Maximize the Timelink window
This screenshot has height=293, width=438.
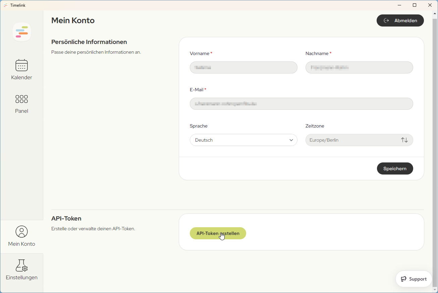(x=415, y=5)
